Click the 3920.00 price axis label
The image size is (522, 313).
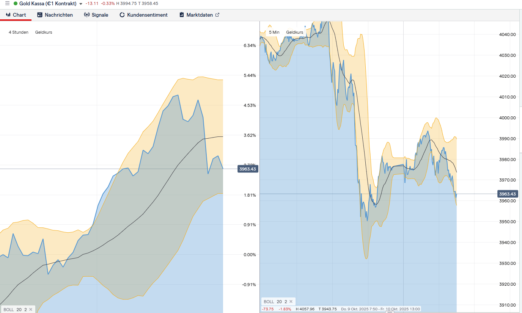(x=507, y=284)
